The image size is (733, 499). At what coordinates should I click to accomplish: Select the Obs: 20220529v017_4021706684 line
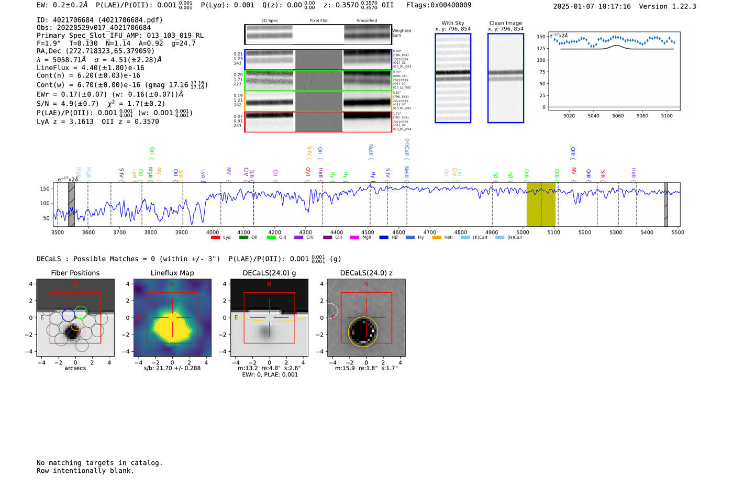94,28
